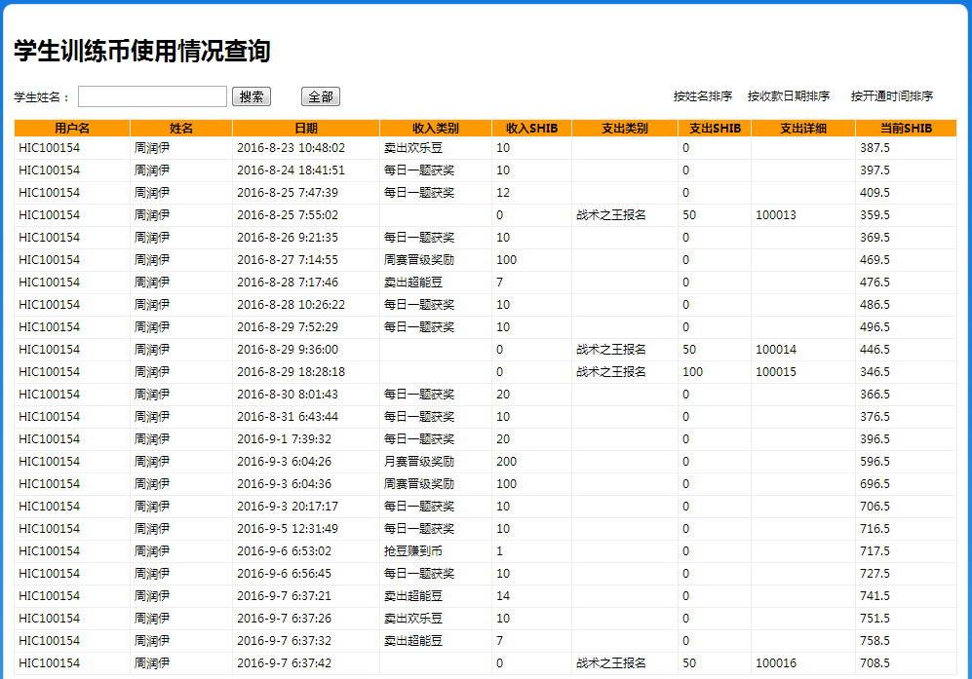972x679 pixels.
Task: Click expense detail 100016
Action: point(775,662)
